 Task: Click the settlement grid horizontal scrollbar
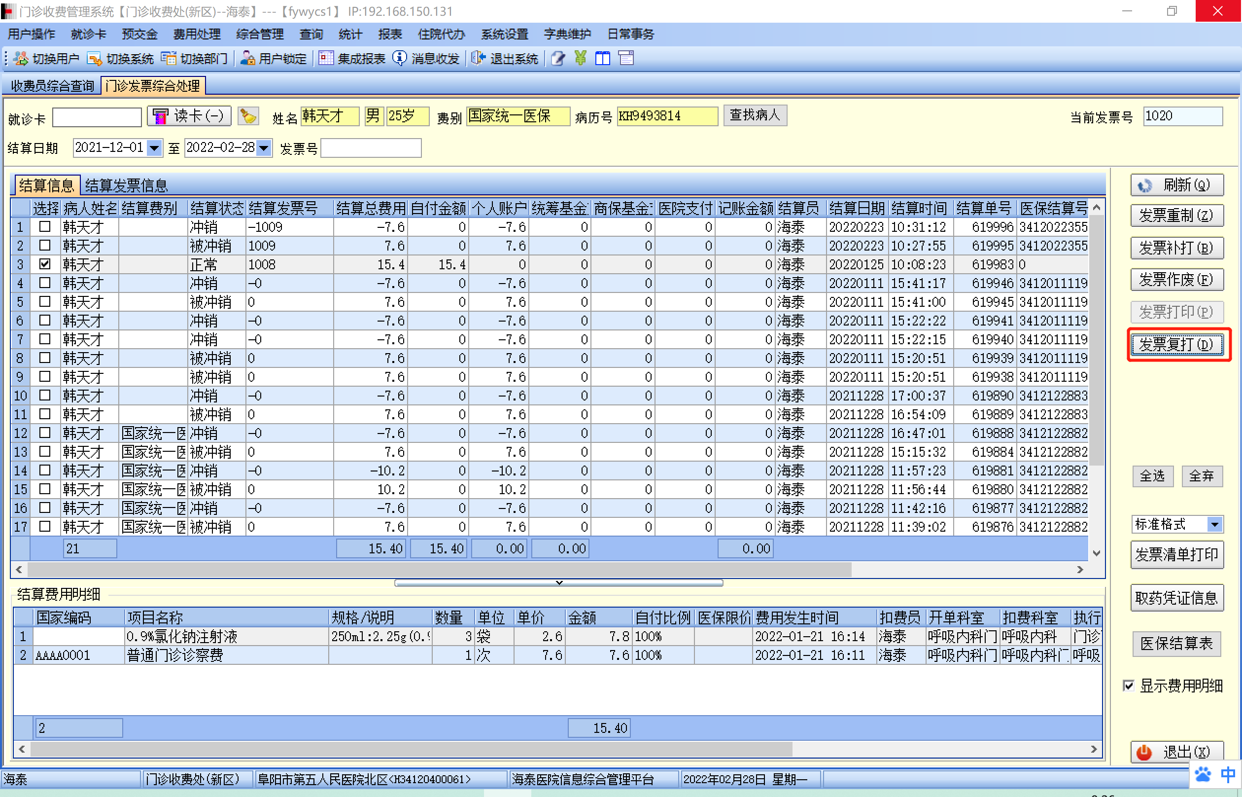tap(440, 569)
